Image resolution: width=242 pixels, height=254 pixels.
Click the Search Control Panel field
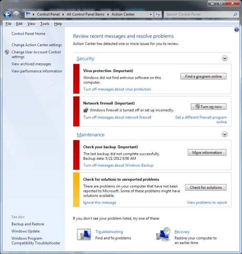click(201, 15)
